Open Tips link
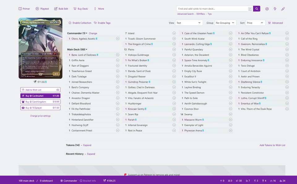This screenshot has height=184, width=297. click(209, 14)
